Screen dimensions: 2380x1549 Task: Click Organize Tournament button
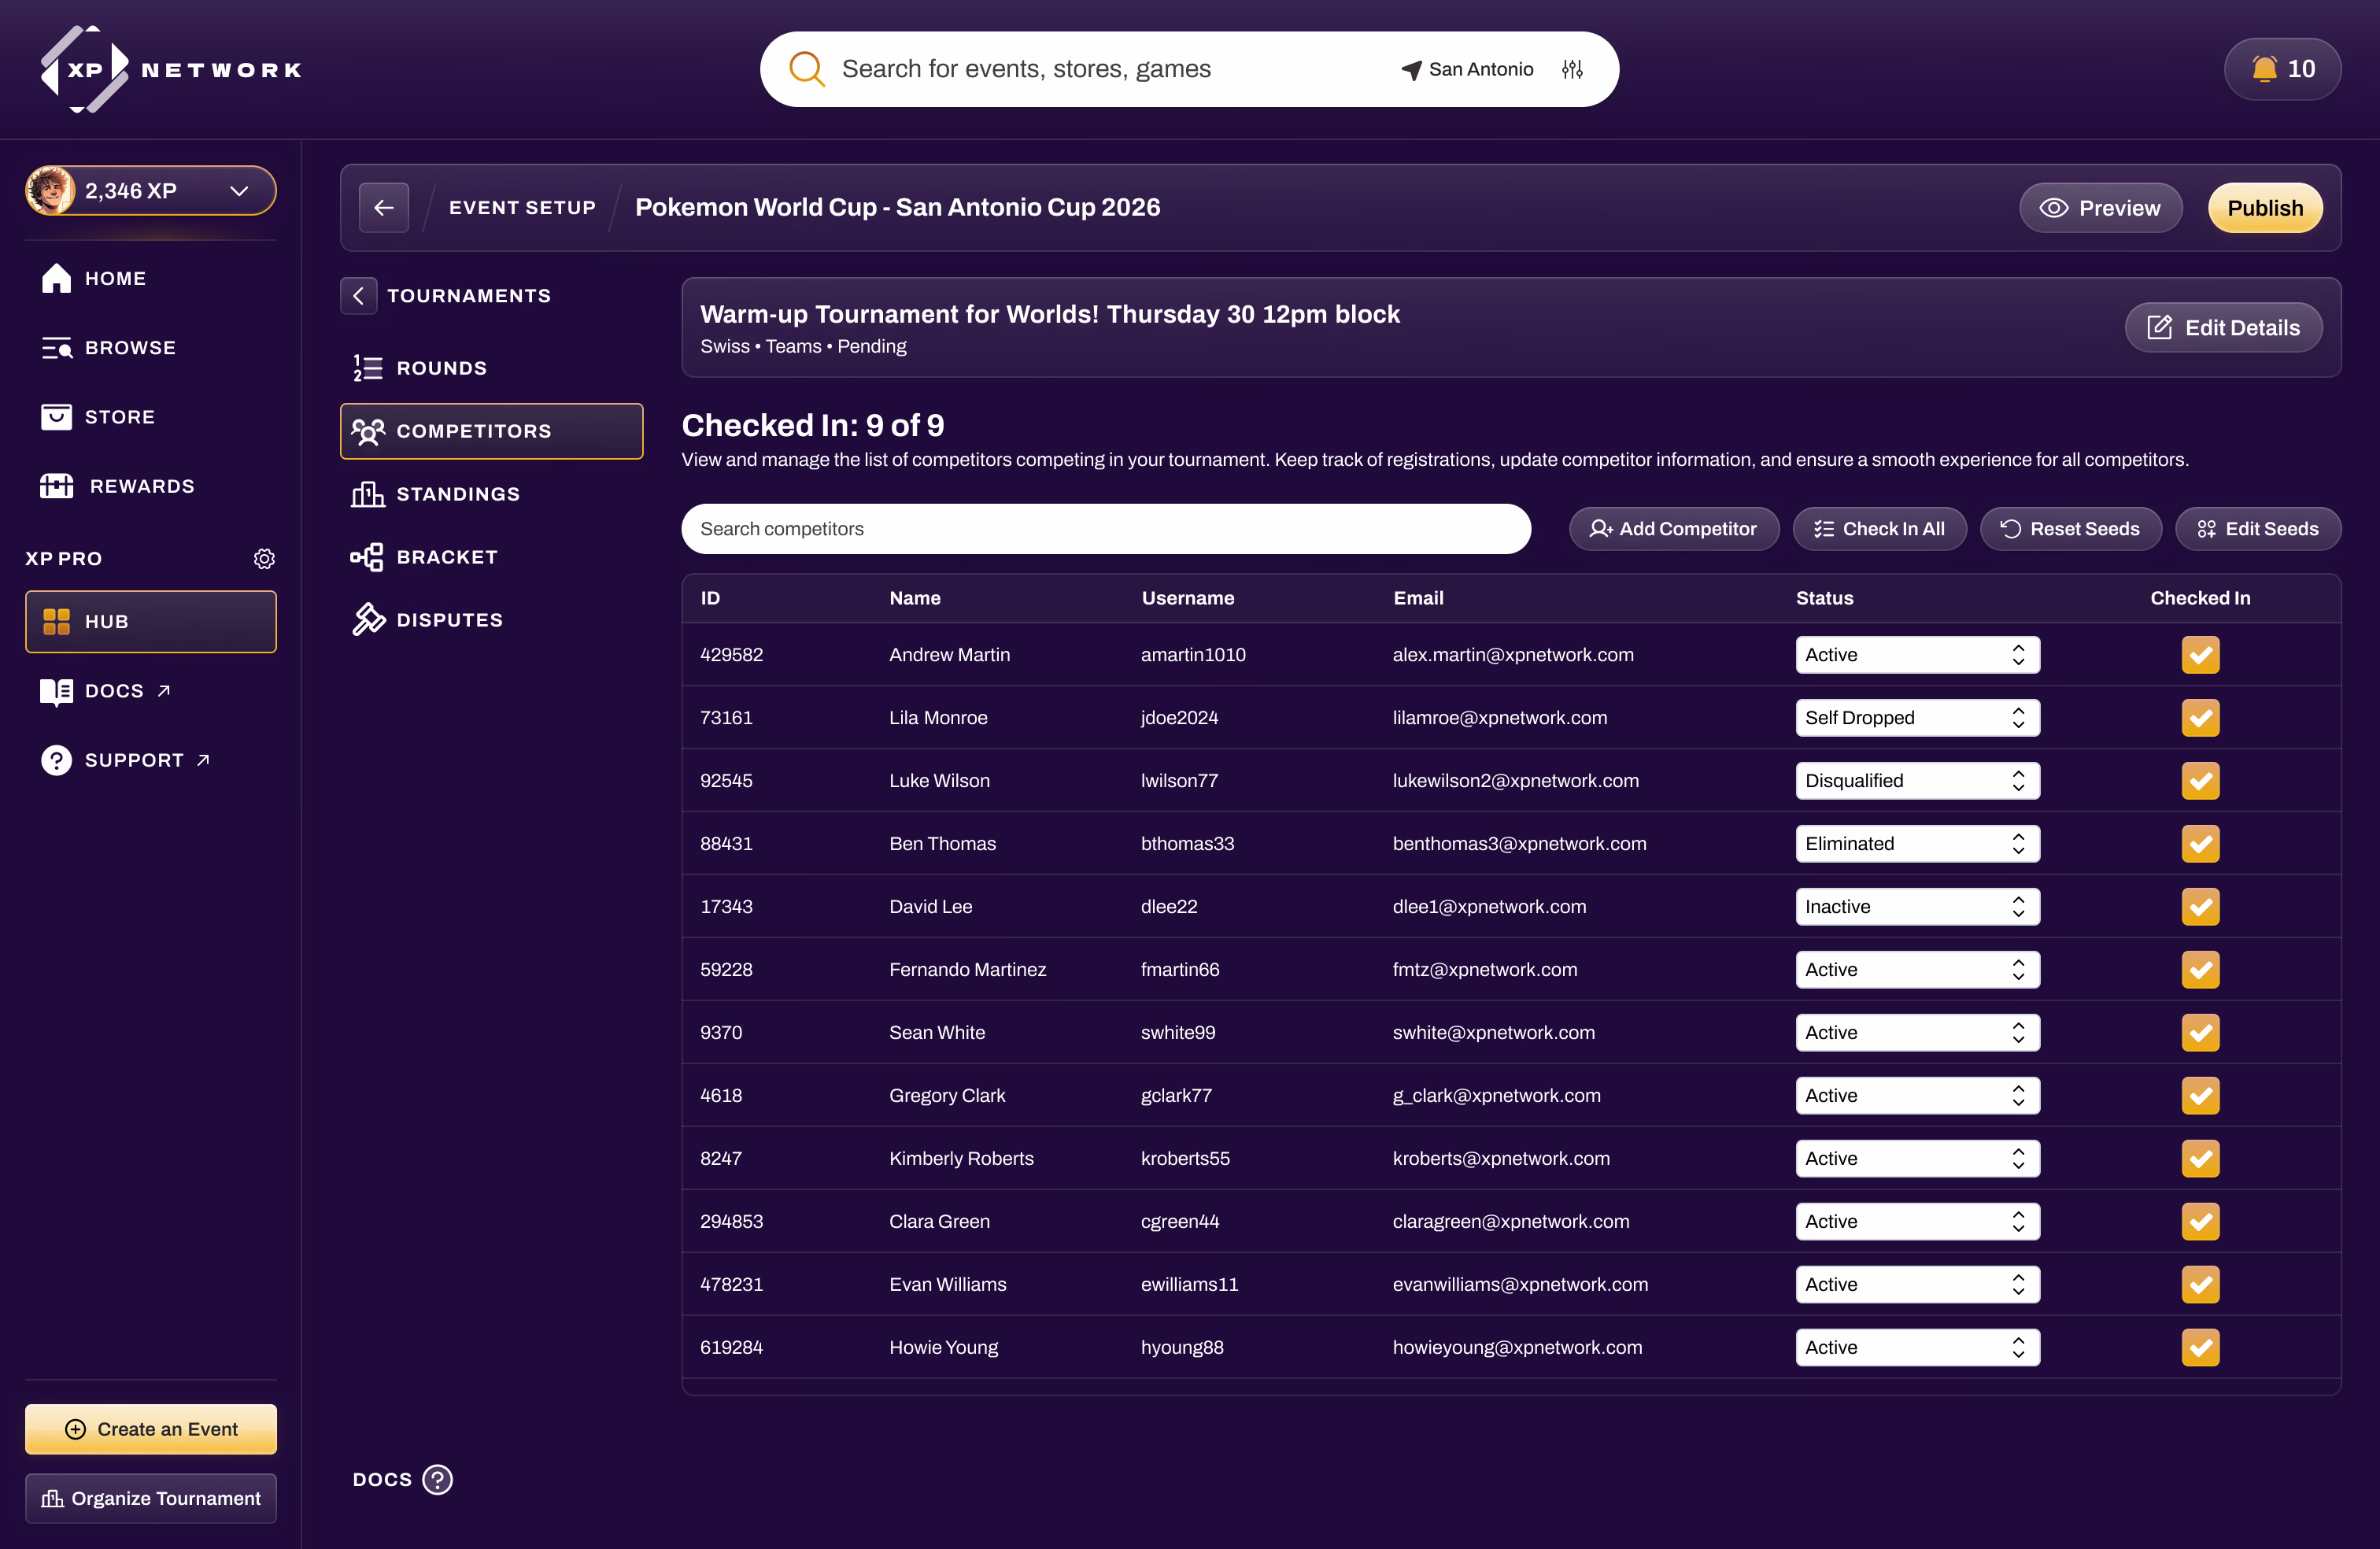pos(151,1497)
